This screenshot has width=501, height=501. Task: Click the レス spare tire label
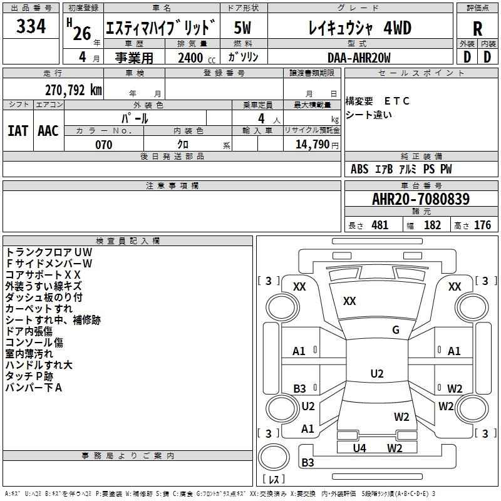pyautogui.click(x=274, y=478)
